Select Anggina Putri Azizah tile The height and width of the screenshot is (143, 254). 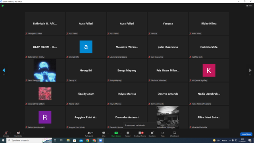coord(86,117)
